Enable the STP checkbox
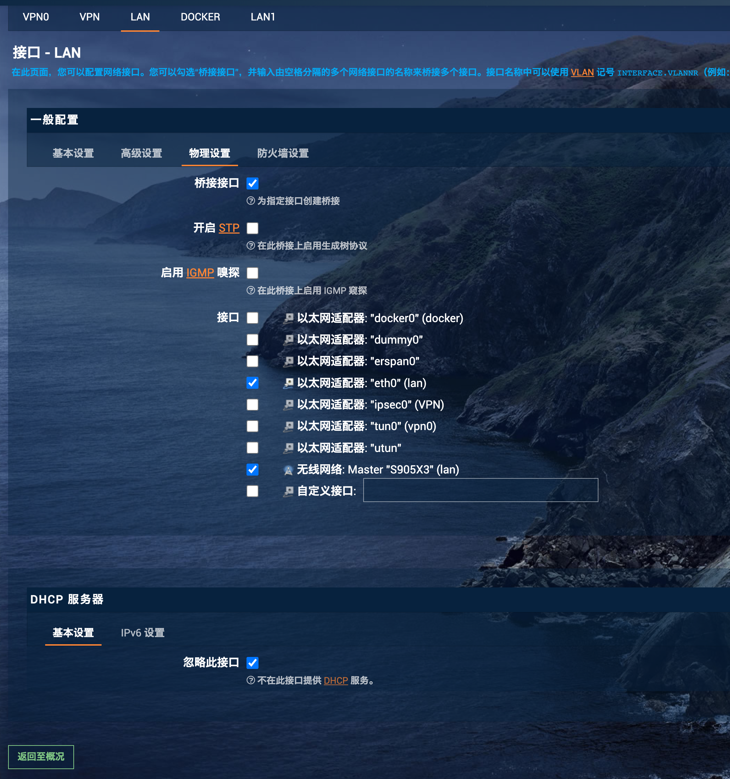This screenshot has height=779, width=730. click(253, 228)
